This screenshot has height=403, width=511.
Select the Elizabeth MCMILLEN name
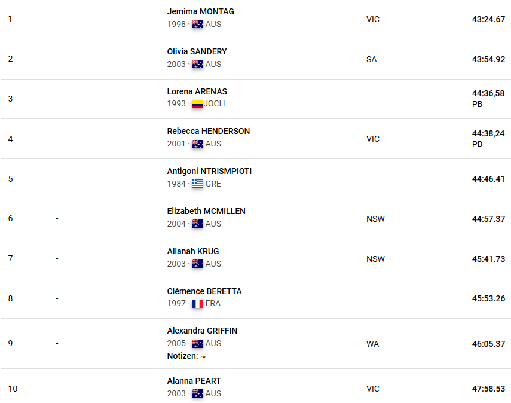pyautogui.click(x=206, y=211)
